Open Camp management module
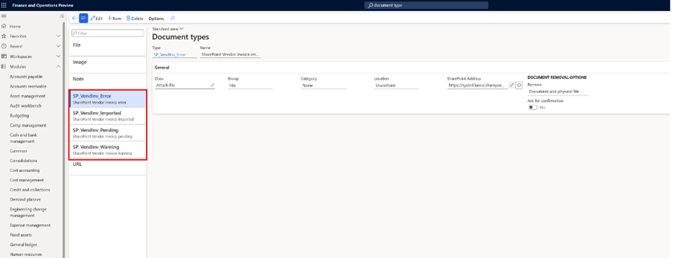673x258 pixels. point(28,126)
